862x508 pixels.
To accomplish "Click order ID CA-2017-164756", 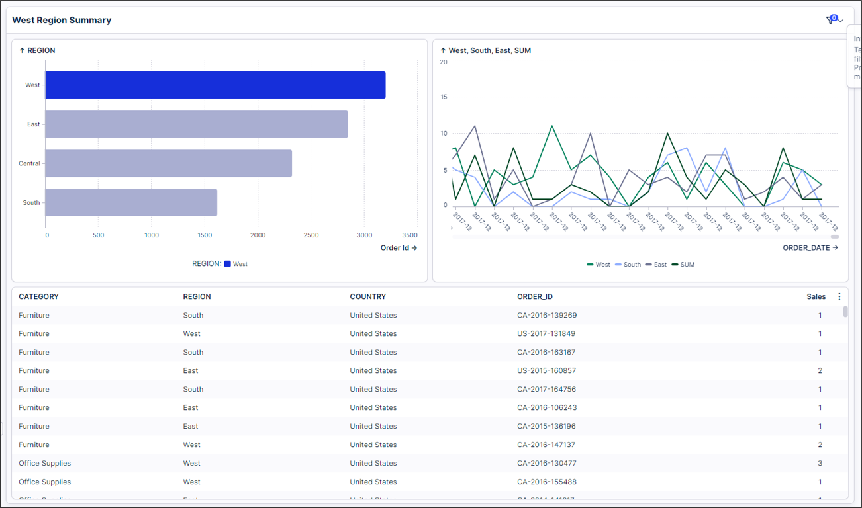I will click(x=547, y=390).
